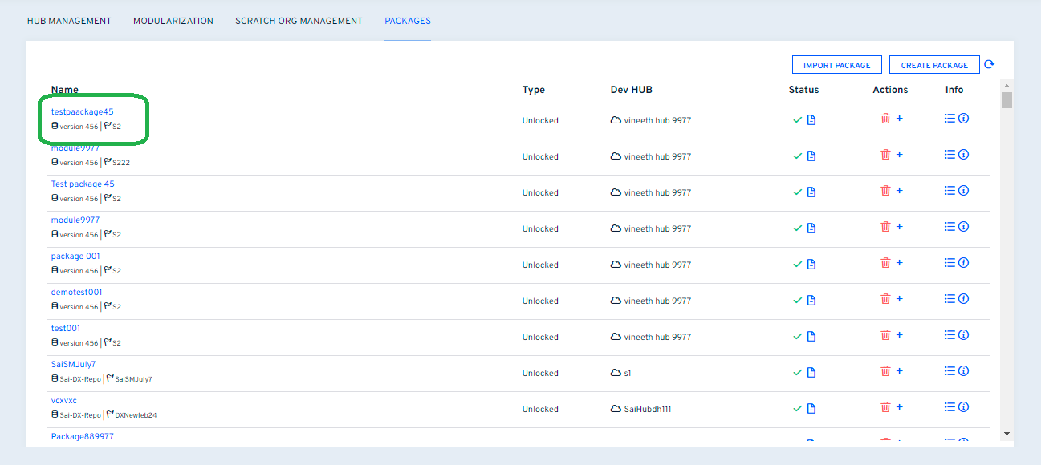The image size is (1041, 465).
Task: Click the delete trash icon for package 001
Action: point(884,262)
